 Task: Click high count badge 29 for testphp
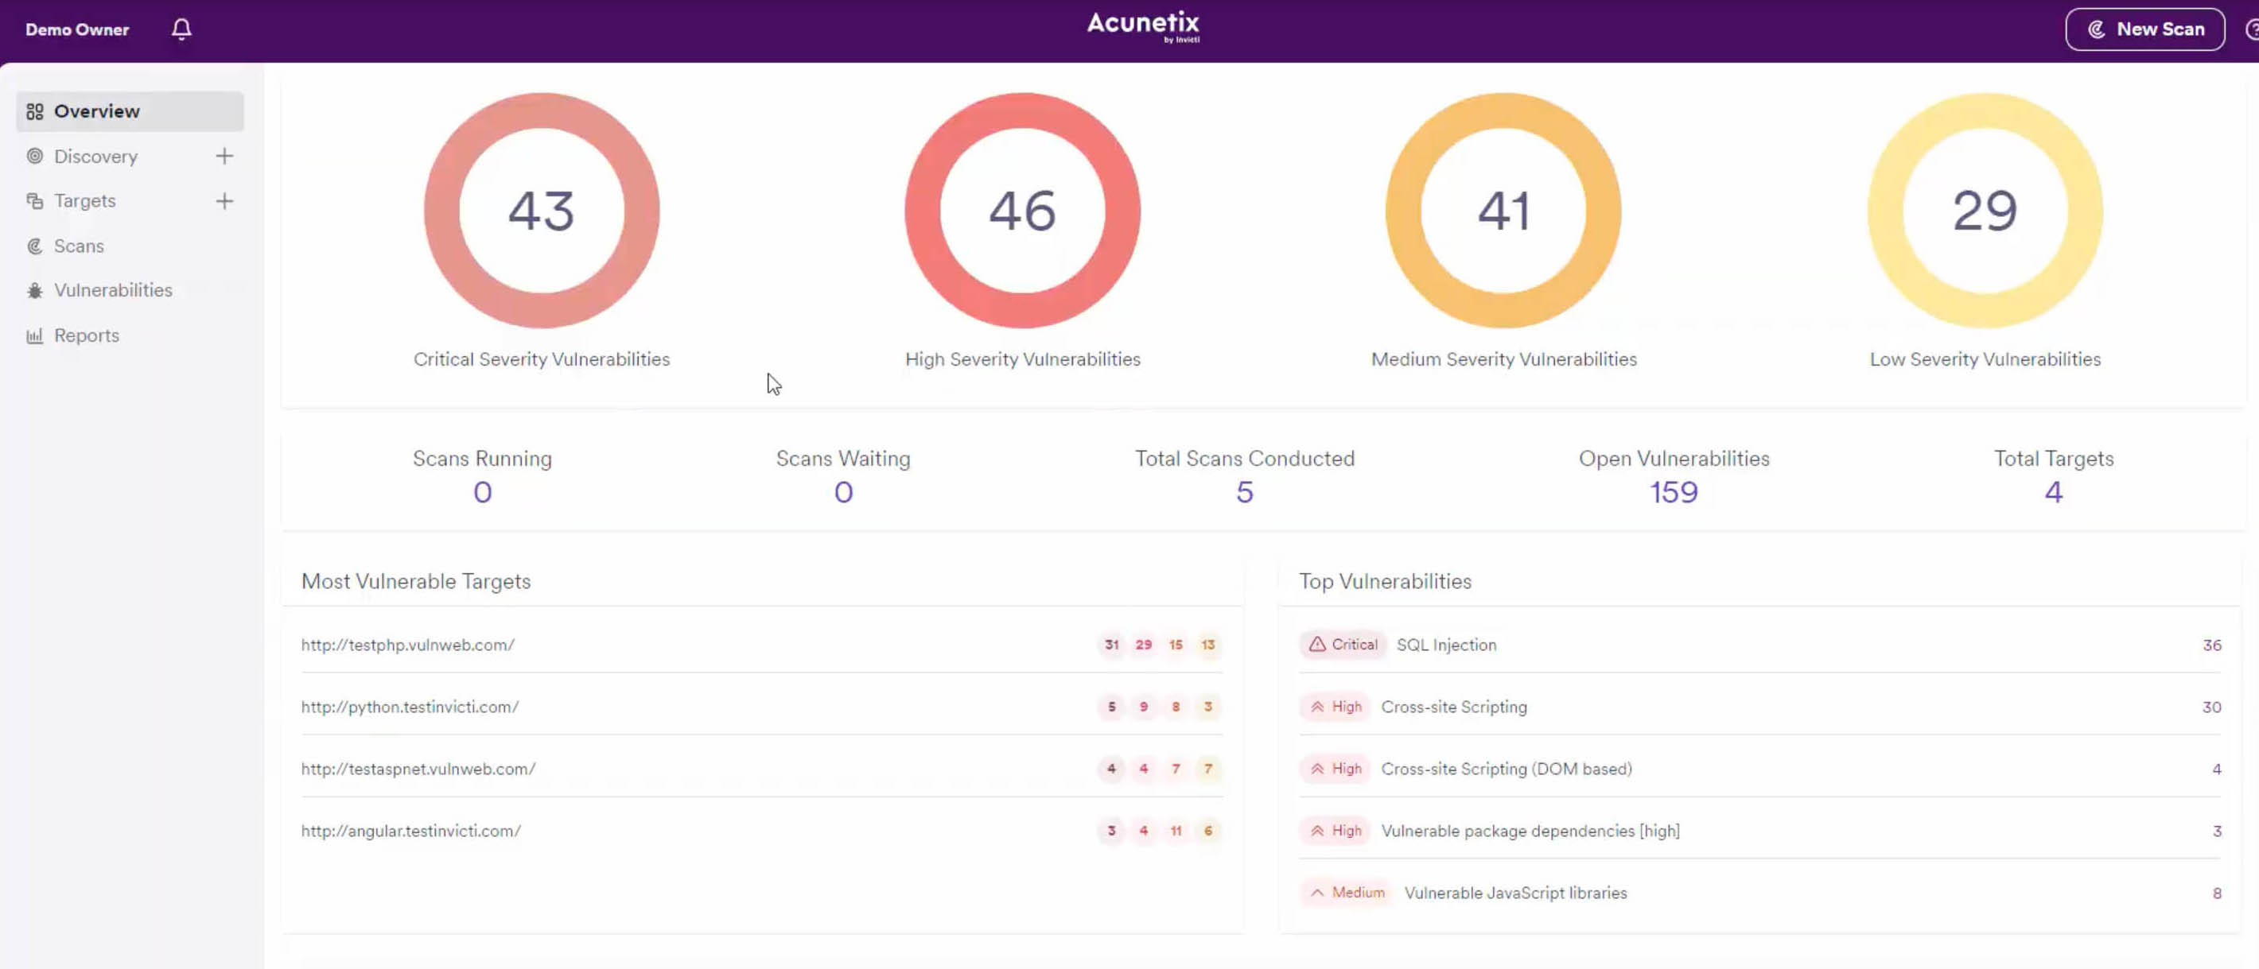(1144, 645)
